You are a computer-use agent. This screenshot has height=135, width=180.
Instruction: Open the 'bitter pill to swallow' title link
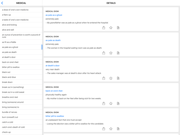pyautogui.click(x=55, y=116)
